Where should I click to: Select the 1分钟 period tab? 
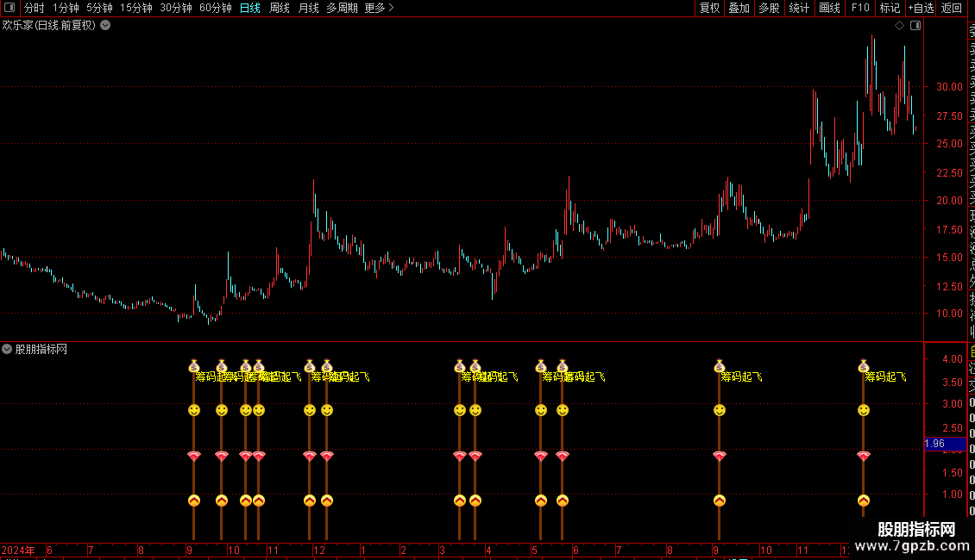[x=66, y=8]
